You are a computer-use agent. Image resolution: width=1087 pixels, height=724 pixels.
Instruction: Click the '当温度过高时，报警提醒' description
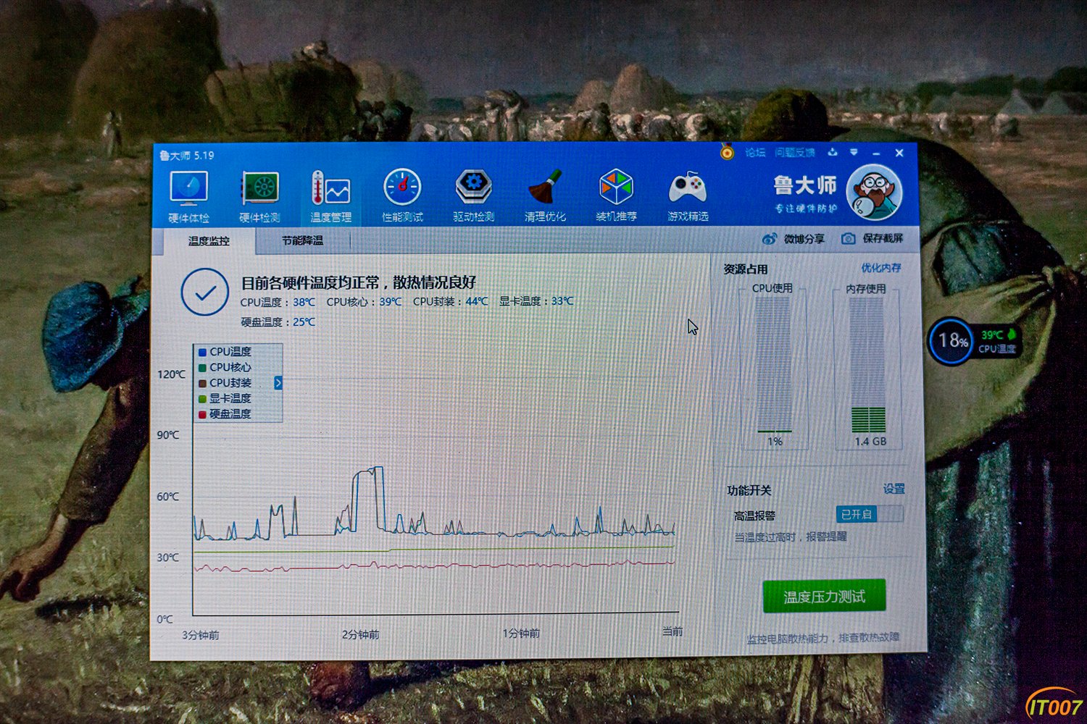click(790, 537)
